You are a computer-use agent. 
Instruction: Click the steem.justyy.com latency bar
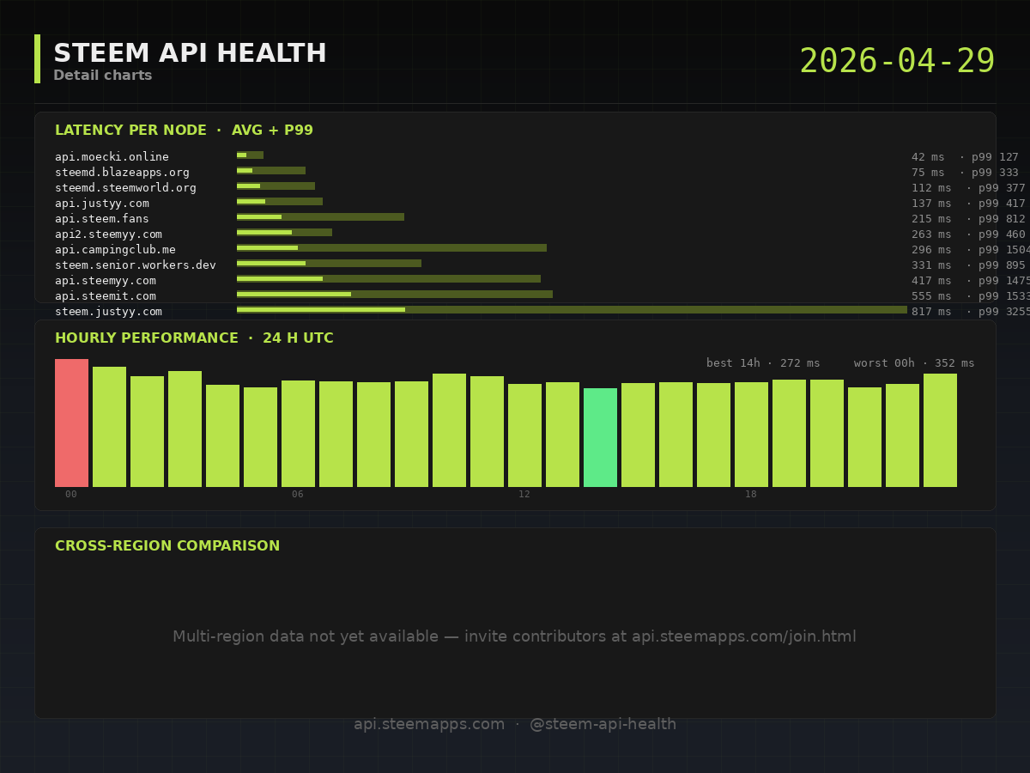point(571,310)
